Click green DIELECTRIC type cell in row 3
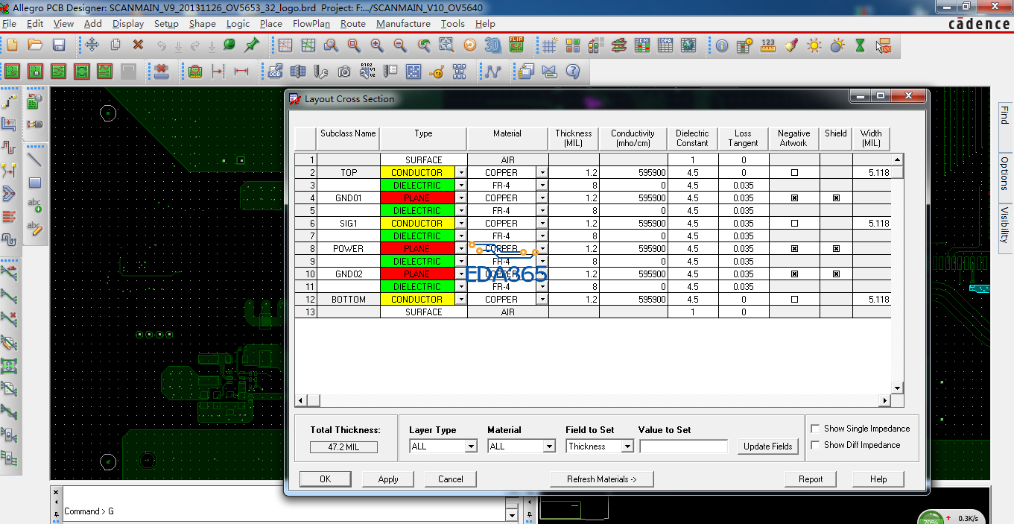Screen dimensions: 1014x524 coord(417,186)
